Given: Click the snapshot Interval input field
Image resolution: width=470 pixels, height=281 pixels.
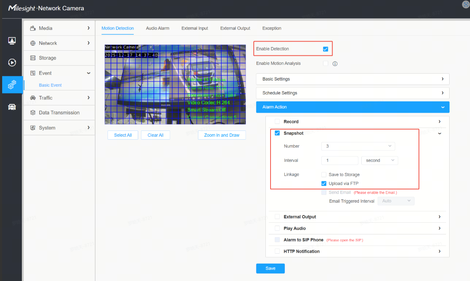Looking at the screenshot, I should [340, 160].
